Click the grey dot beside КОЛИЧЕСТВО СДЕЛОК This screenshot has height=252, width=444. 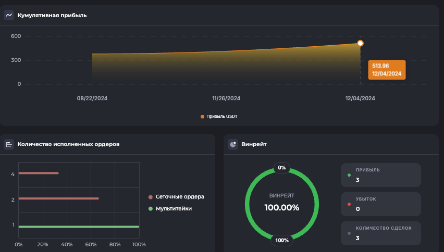click(x=349, y=233)
